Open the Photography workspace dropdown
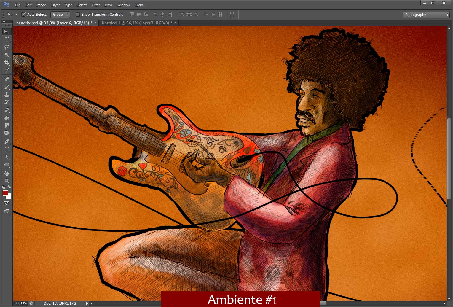Viewport: 453px width, 307px height. 426,15
